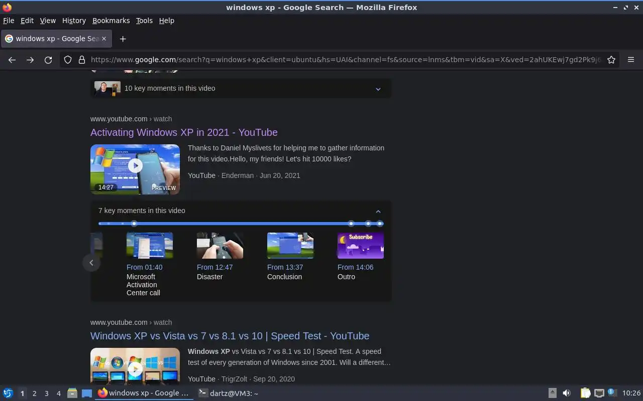Image resolution: width=643 pixels, height=401 pixels.
Task: Click the 'Enderman' channel name text
Action: [237, 175]
